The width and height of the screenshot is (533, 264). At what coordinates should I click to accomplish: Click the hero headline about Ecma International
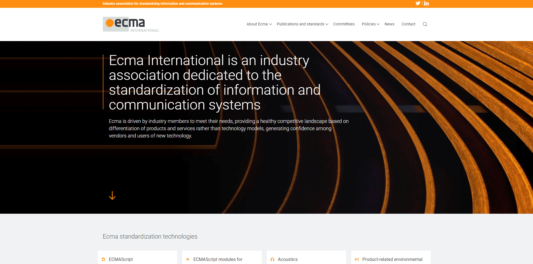tap(215, 82)
